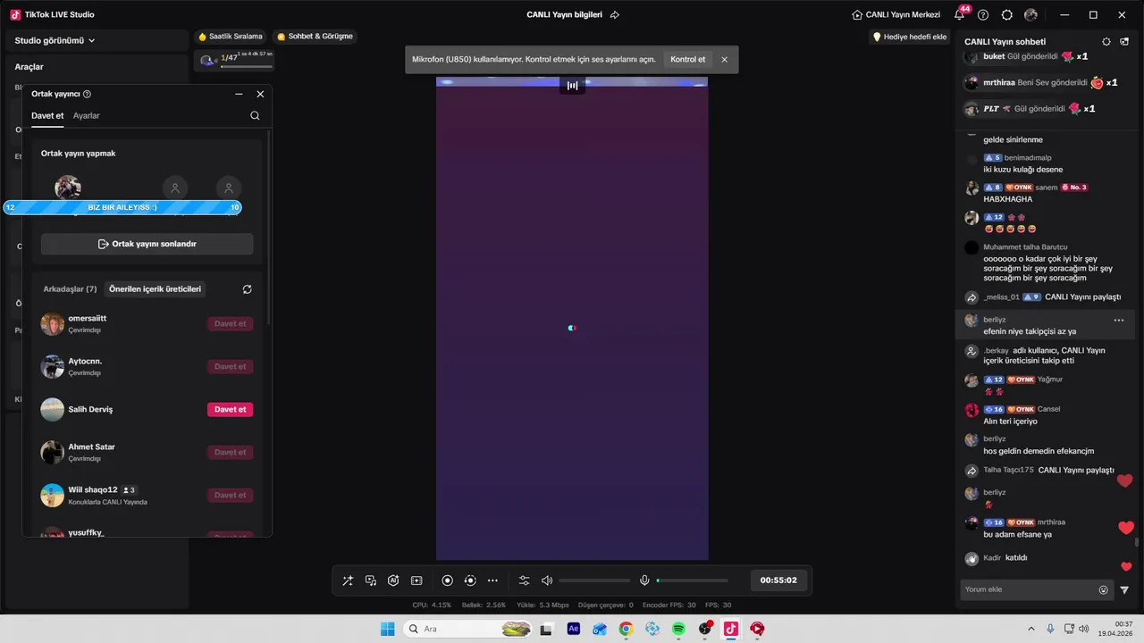Screen dimensions: 1144x643
Task: Close the Ortak yayıncı panel
Action: click(260, 94)
